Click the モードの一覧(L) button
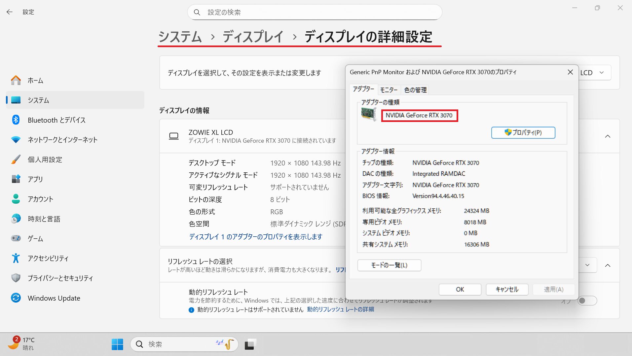Image resolution: width=632 pixels, height=356 pixels. (389, 265)
